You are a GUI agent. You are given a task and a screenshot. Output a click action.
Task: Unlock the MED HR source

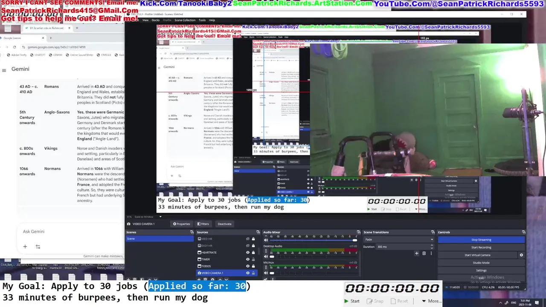253,239
